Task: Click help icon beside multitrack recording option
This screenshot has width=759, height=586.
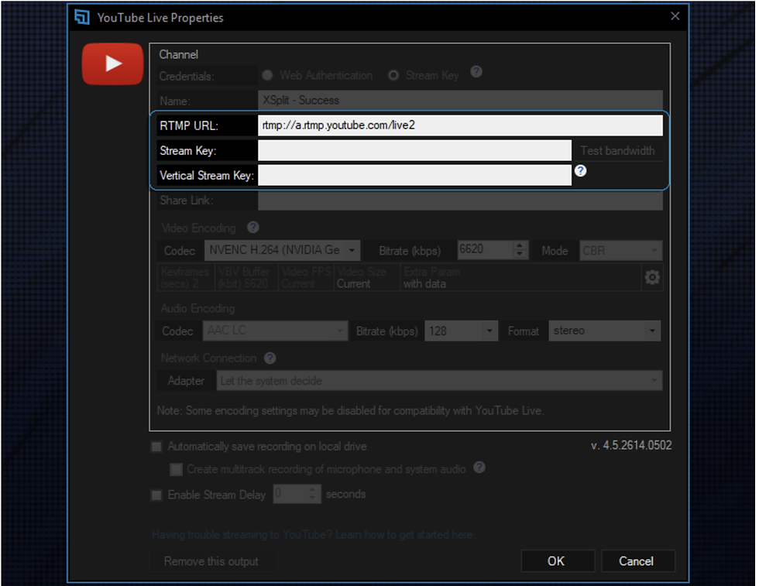Action: [x=479, y=468]
